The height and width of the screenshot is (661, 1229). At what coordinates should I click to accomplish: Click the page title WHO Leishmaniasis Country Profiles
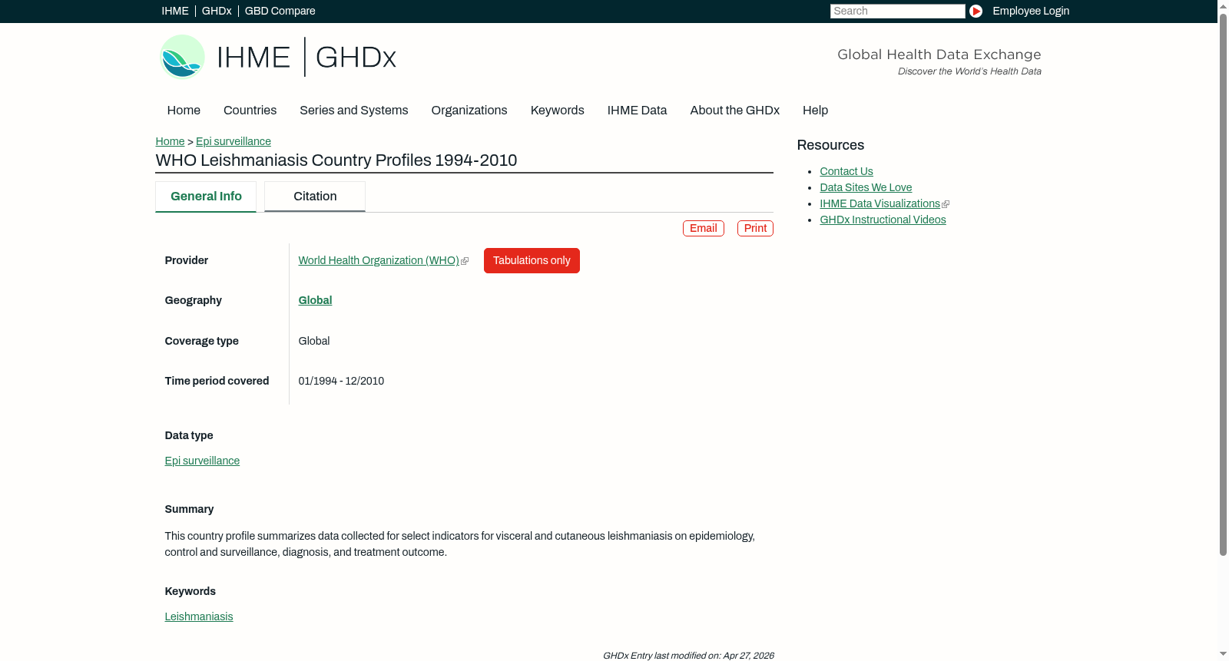coord(336,160)
